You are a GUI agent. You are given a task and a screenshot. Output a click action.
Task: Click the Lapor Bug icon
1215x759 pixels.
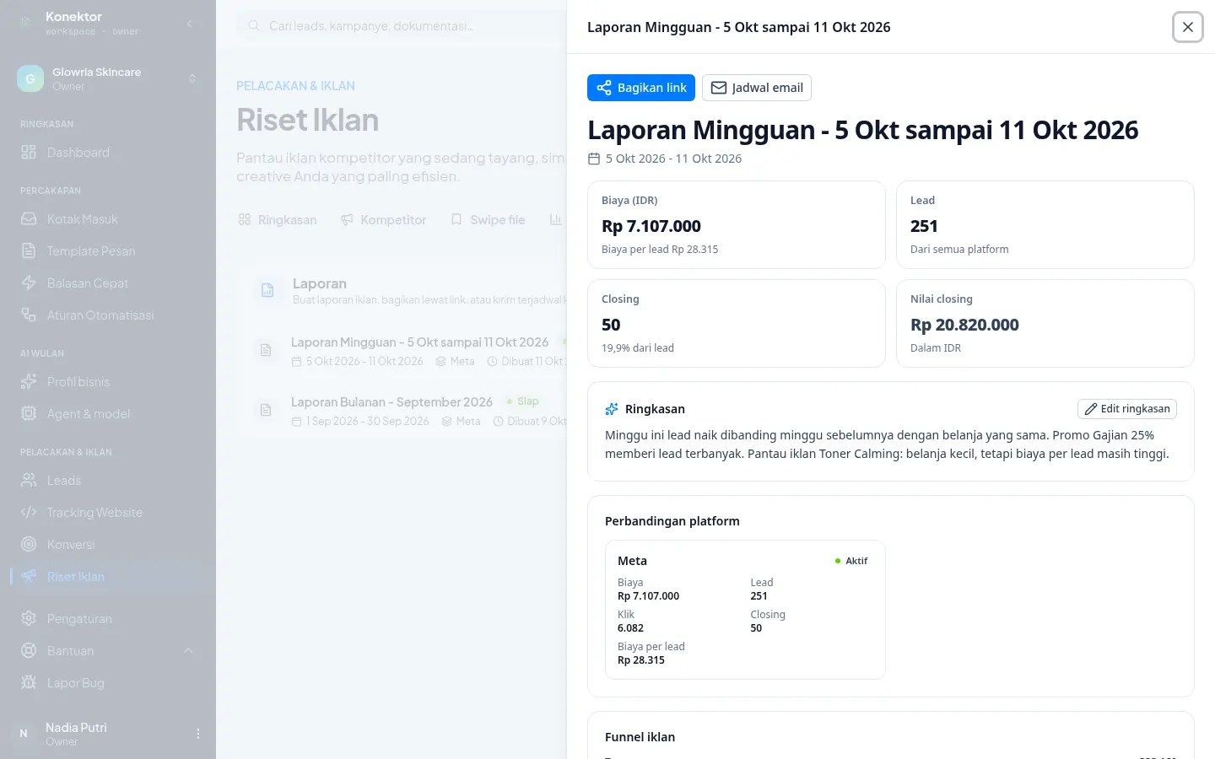tap(29, 683)
